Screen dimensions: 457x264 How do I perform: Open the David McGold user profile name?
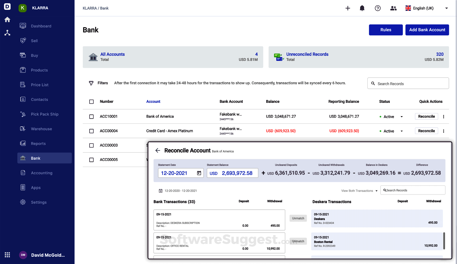[x=48, y=255]
